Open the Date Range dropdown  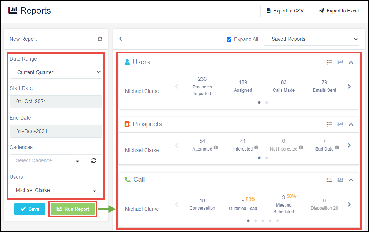coord(56,72)
